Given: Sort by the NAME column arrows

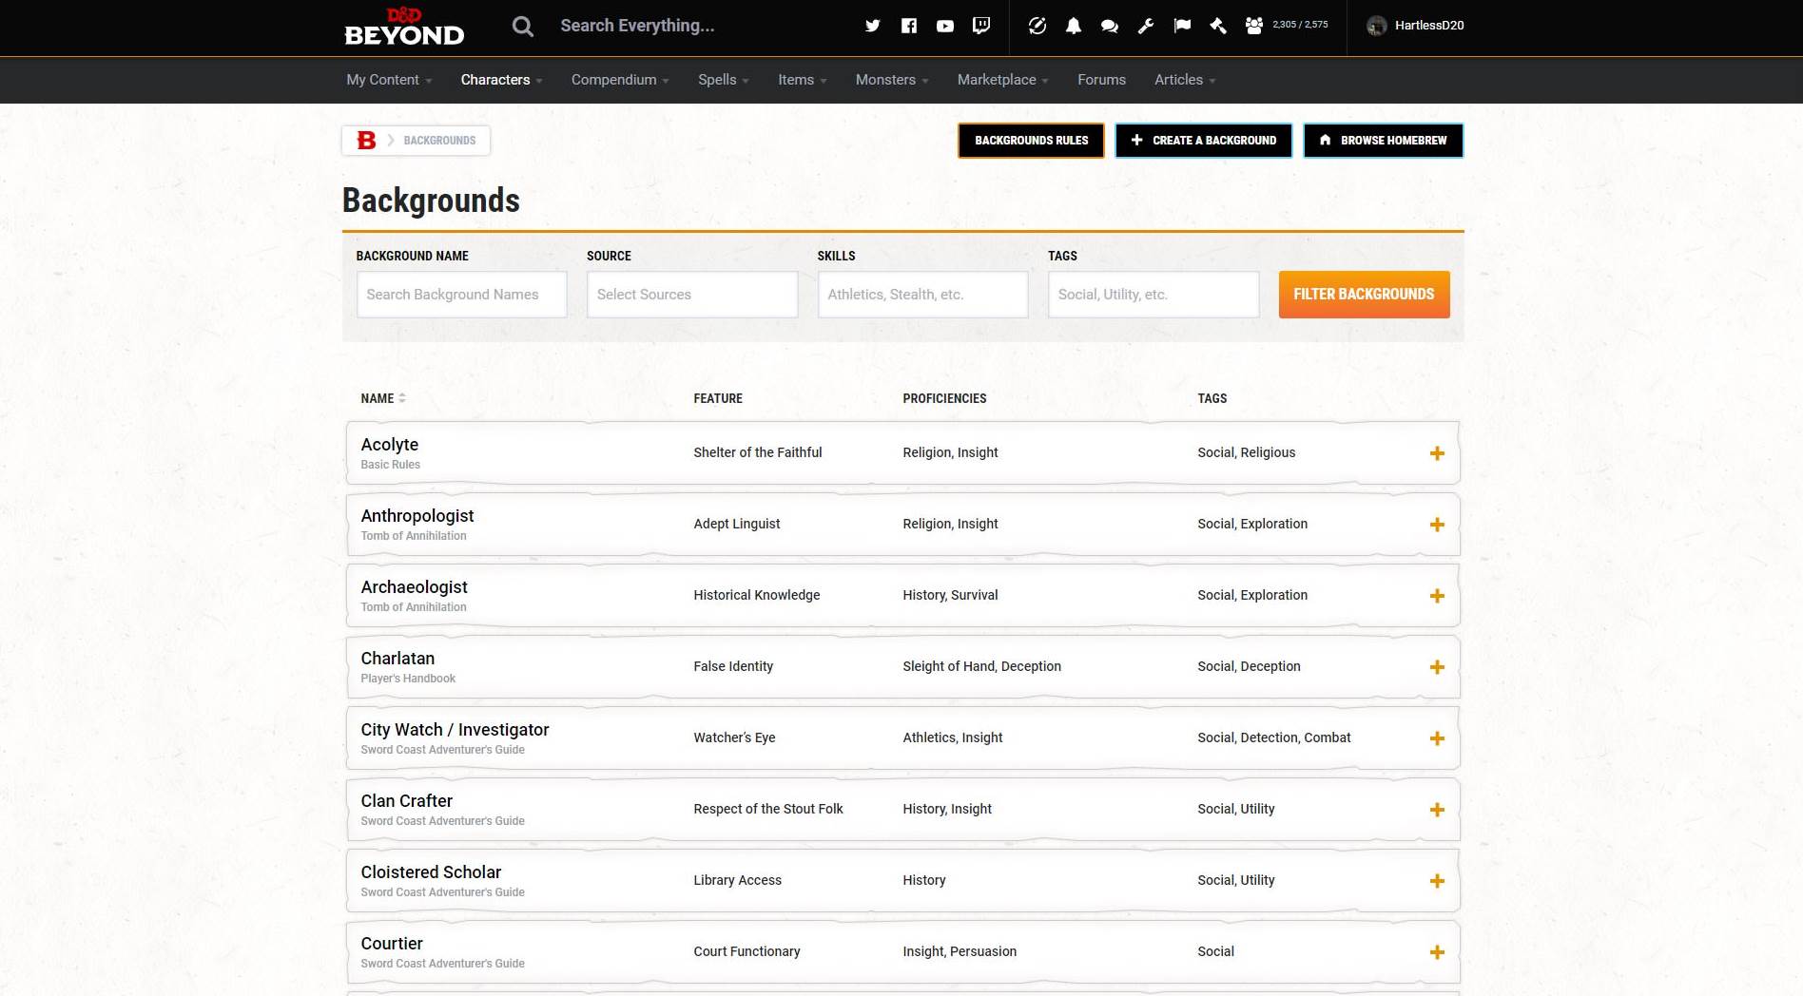Looking at the screenshot, I should [x=402, y=398].
